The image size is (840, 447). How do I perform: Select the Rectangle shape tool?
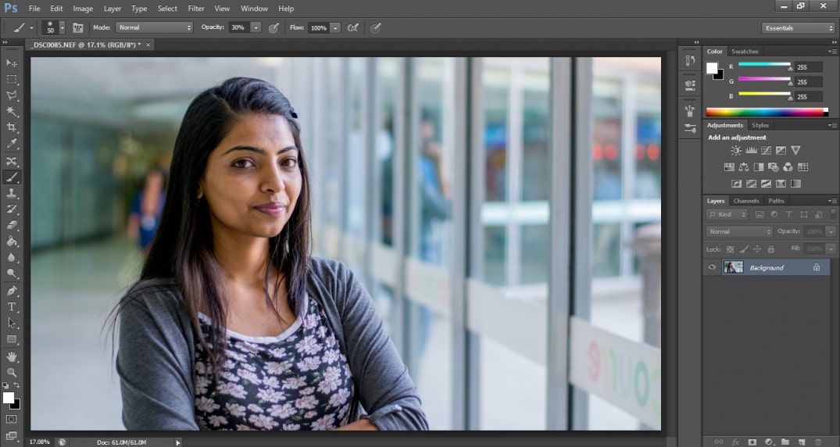[x=11, y=339]
